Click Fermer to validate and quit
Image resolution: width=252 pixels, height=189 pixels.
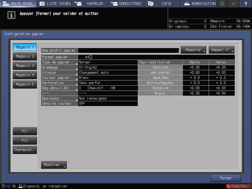click(x=226, y=178)
